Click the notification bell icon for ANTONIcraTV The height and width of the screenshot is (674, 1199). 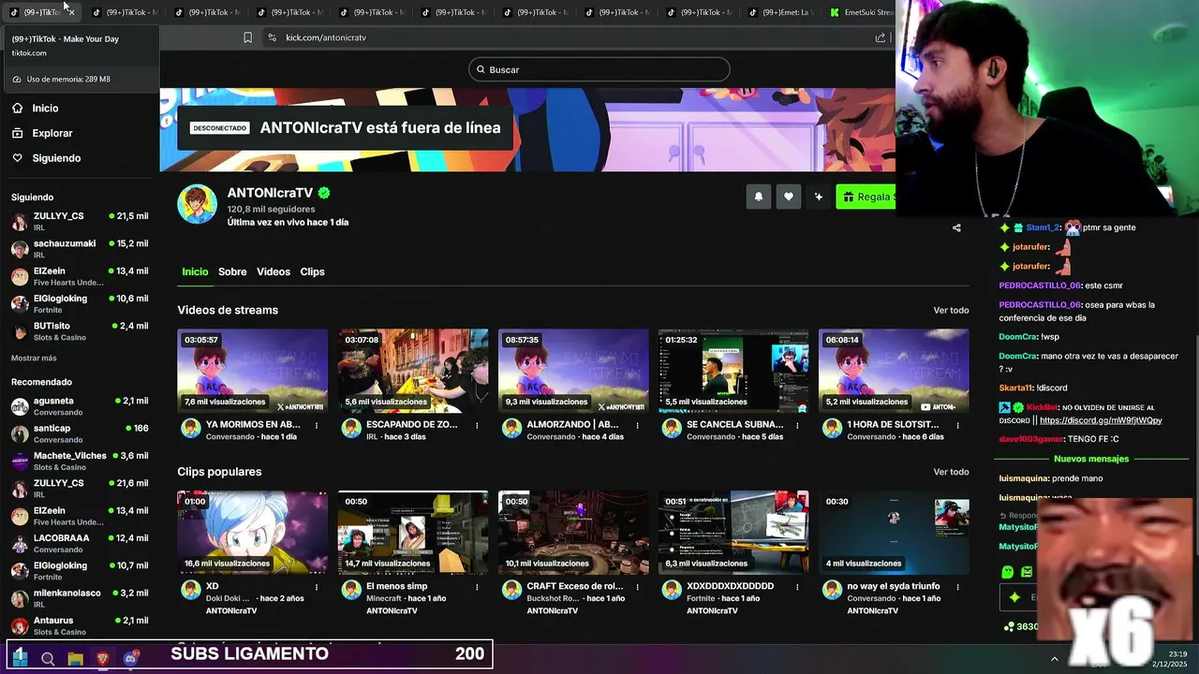pyautogui.click(x=758, y=197)
